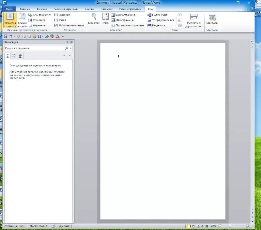Switch to the Mailings (Рассылки) tab
This screenshot has height=230, width=261.
point(107,9)
